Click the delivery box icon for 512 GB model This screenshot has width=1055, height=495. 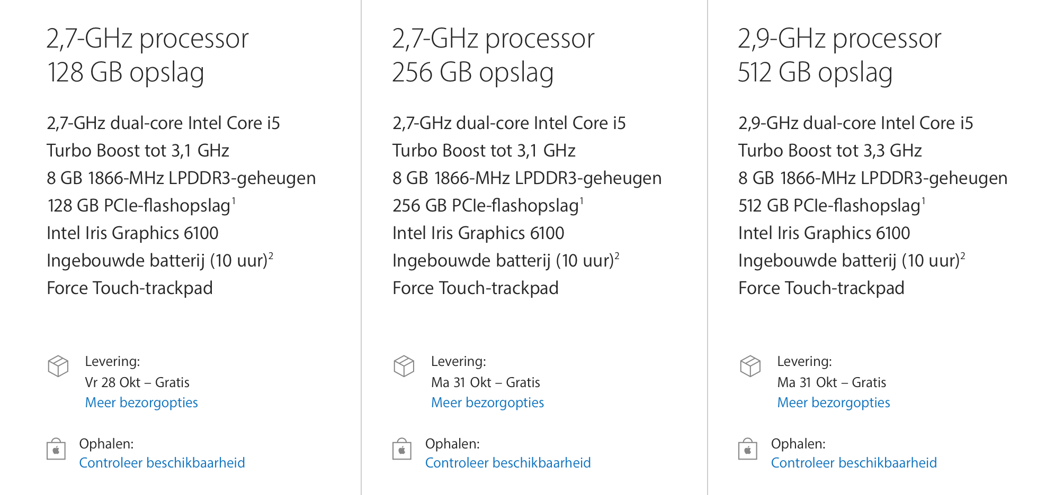click(750, 366)
